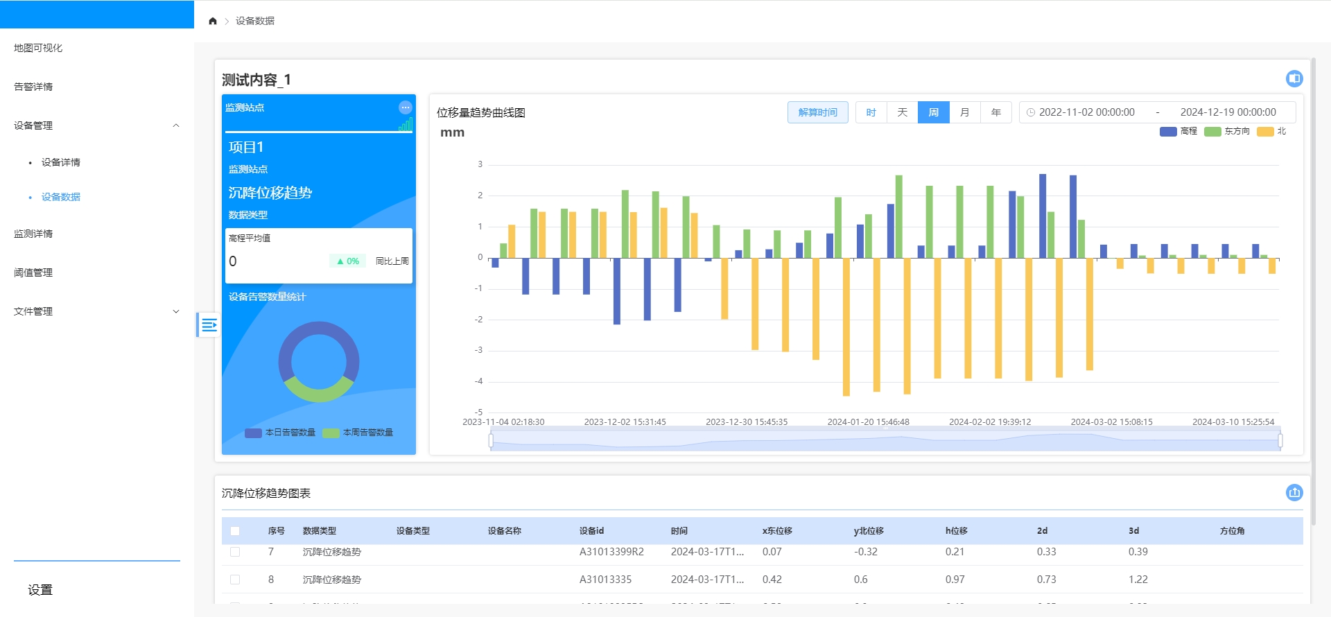Switch chart granularity to 年
The height and width of the screenshot is (617, 1331).
pos(996,112)
